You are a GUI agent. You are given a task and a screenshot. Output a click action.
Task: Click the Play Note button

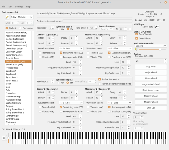click(151, 67)
